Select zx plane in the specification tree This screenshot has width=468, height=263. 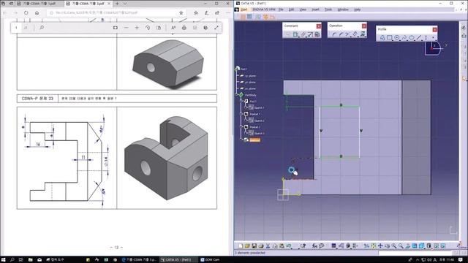pyautogui.click(x=250, y=88)
